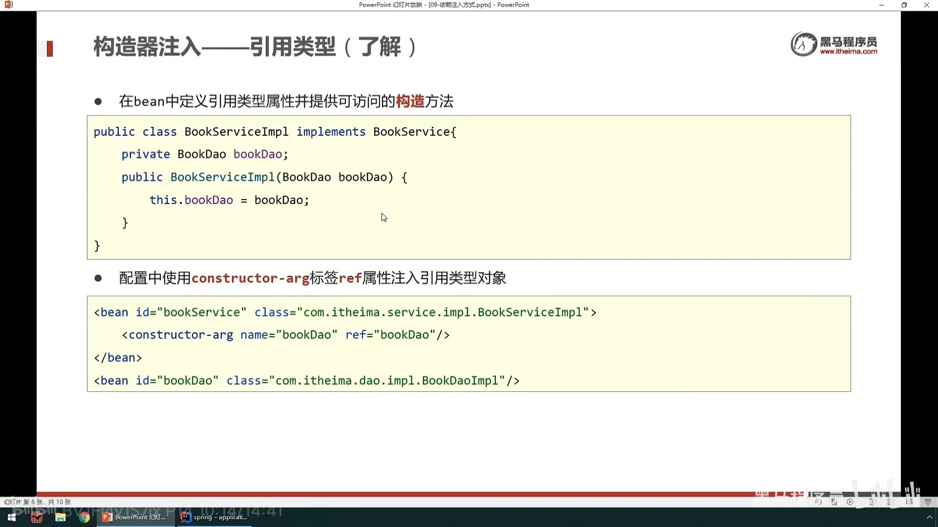Click the PowerPoint taskbar button
938x527 pixels.
coord(135,517)
